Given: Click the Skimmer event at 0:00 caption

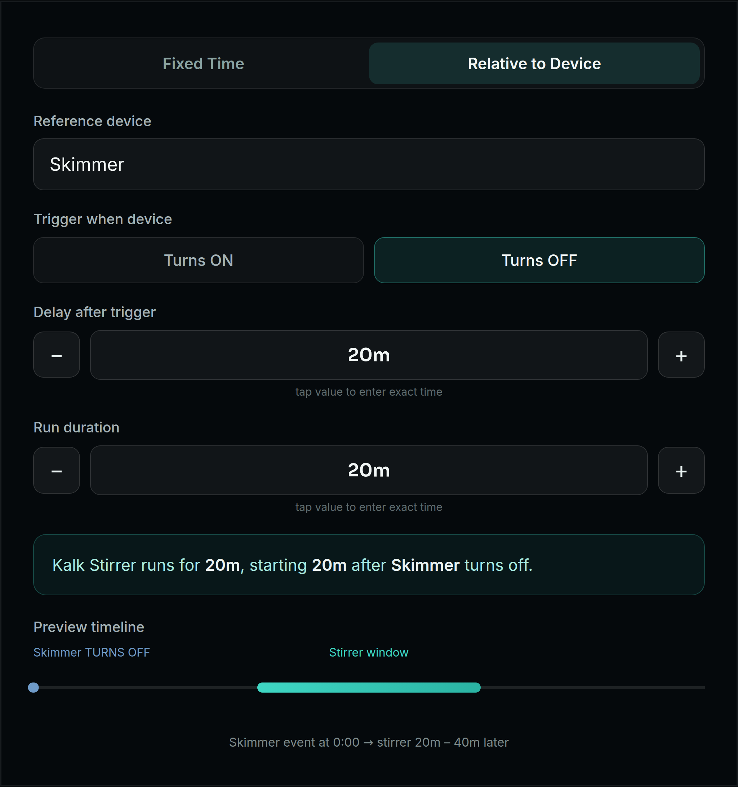Looking at the screenshot, I should pyautogui.click(x=369, y=742).
